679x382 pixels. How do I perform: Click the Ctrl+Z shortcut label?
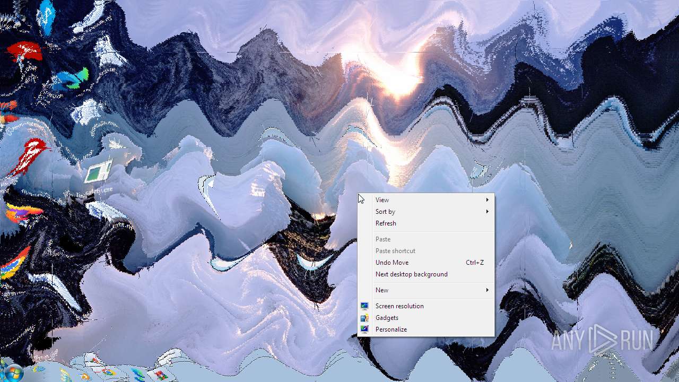click(x=475, y=263)
